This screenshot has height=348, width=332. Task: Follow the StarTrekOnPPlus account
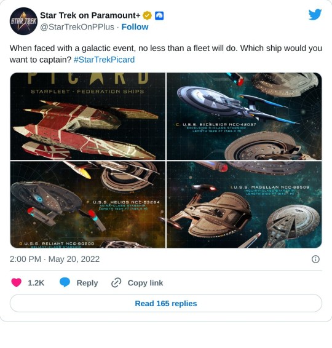(135, 27)
